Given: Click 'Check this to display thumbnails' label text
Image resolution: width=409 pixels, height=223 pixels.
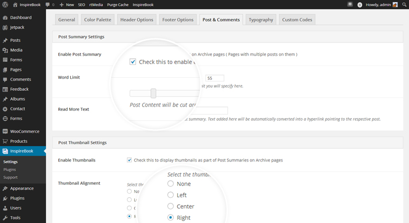Looking at the screenshot, I should (208, 160).
